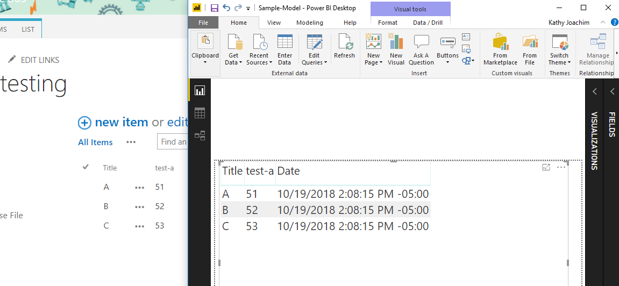Screen dimensions: 619x286
Task: Click the Buttons icon in Insert group
Action: [447, 42]
